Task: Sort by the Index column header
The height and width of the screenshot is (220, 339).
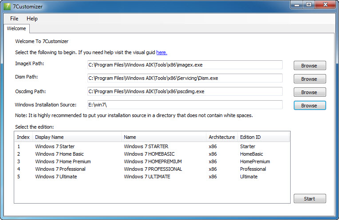Action: click(x=24, y=137)
